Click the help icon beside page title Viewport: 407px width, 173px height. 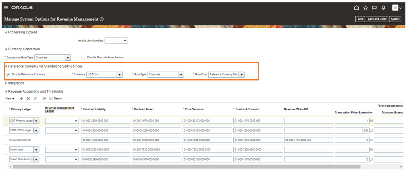tap(102, 19)
